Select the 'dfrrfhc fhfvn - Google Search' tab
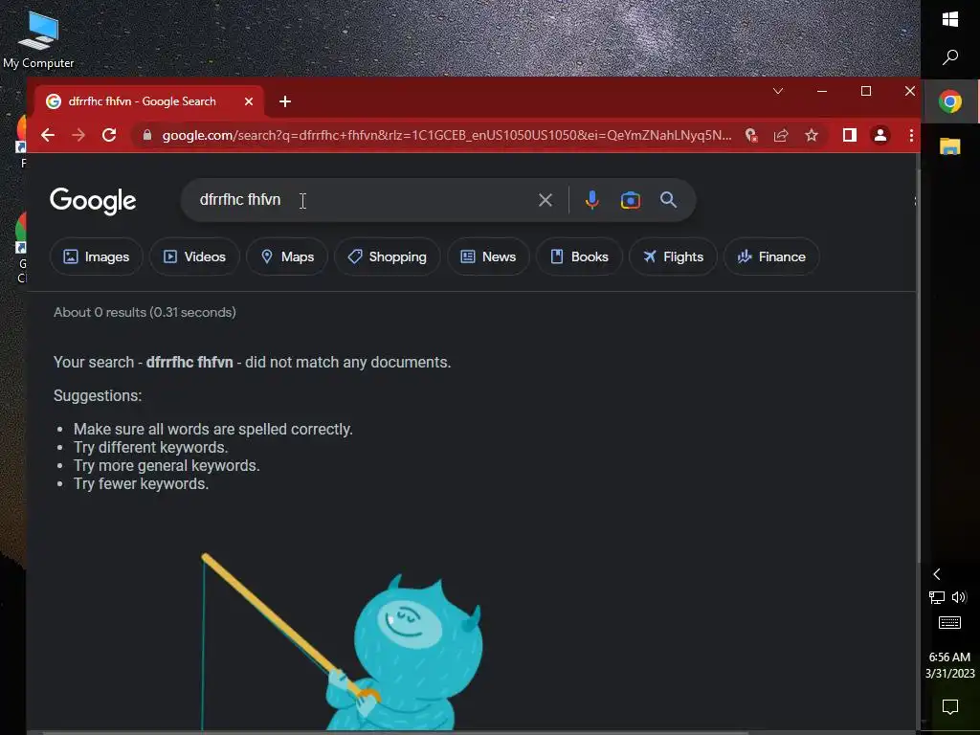The width and height of the screenshot is (980, 735). [x=148, y=101]
